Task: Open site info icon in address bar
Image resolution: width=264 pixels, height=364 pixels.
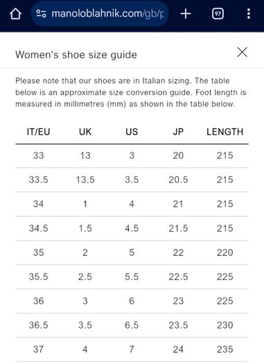Action: tap(41, 14)
